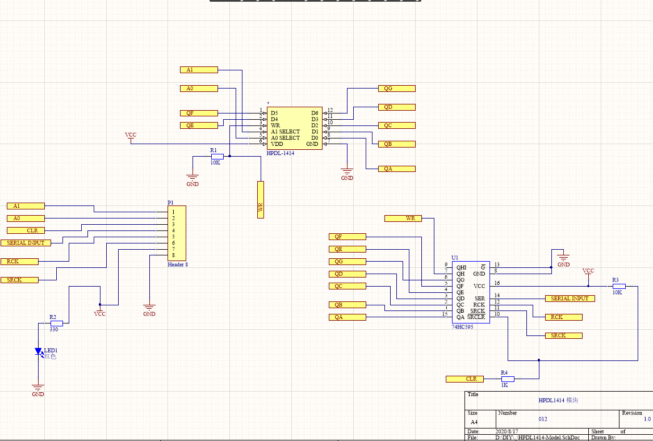Viewport: 653px width, 441px height.
Task: Select the QB port wired to 74HC595
Action: pos(348,305)
